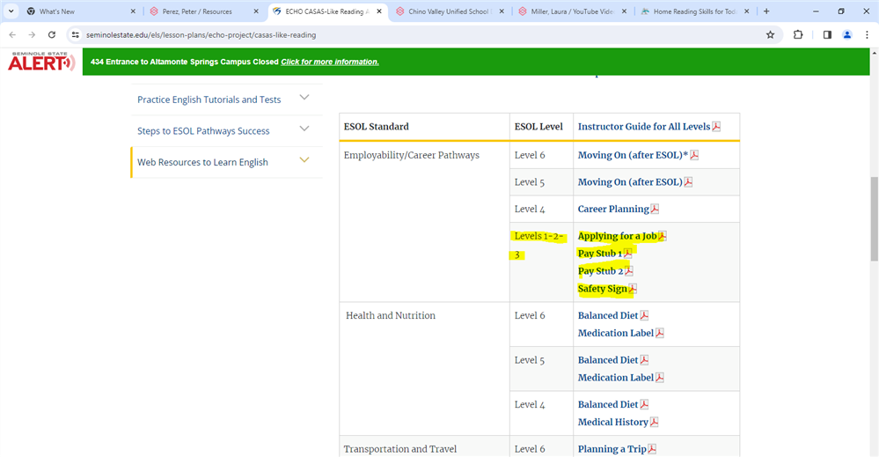The height and width of the screenshot is (457, 879).
Task: Expand Steps to ESOL Pathways Success chevron
Action: pyautogui.click(x=304, y=129)
